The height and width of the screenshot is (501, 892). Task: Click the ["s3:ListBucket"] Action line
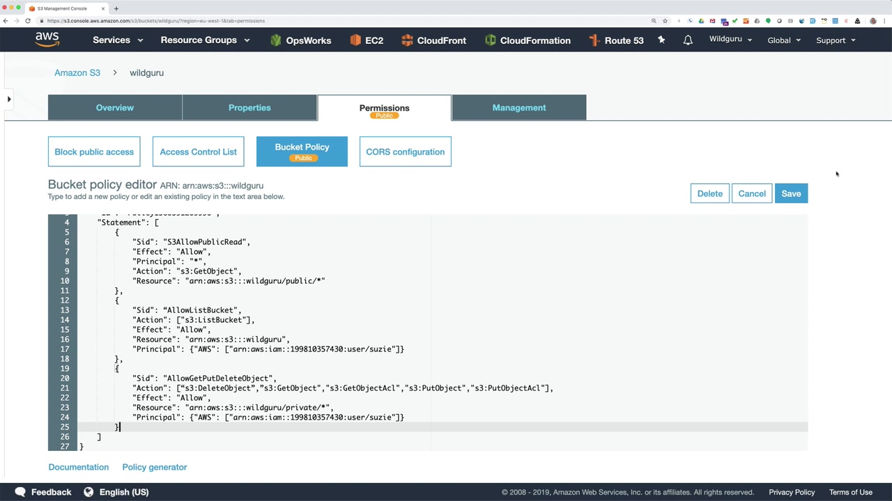coord(194,320)
